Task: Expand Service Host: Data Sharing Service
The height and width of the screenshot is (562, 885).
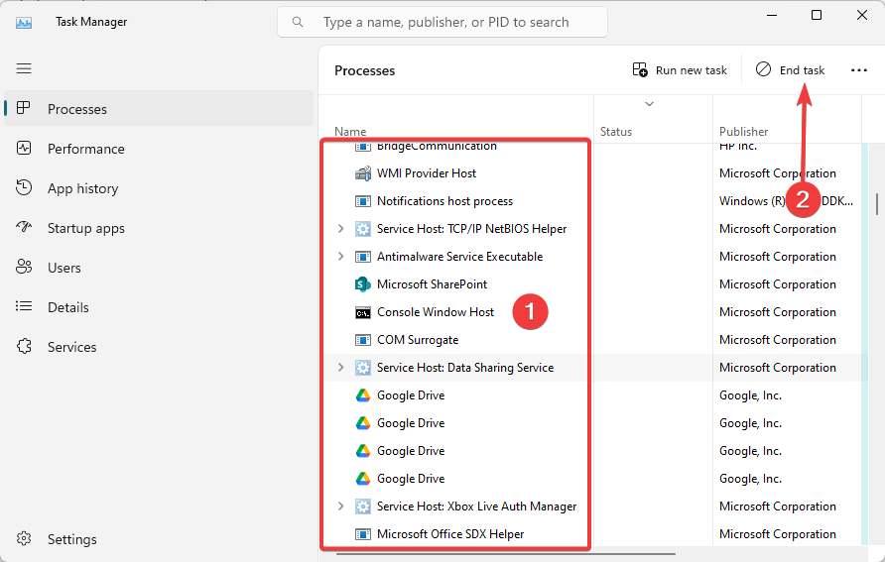Action: 340,368
